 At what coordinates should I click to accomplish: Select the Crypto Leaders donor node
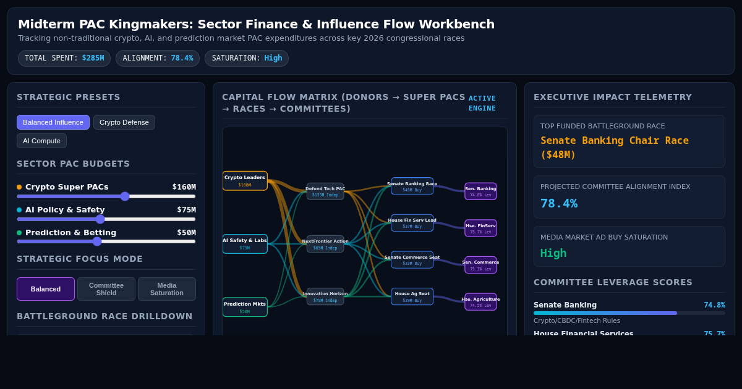[245, 181]
